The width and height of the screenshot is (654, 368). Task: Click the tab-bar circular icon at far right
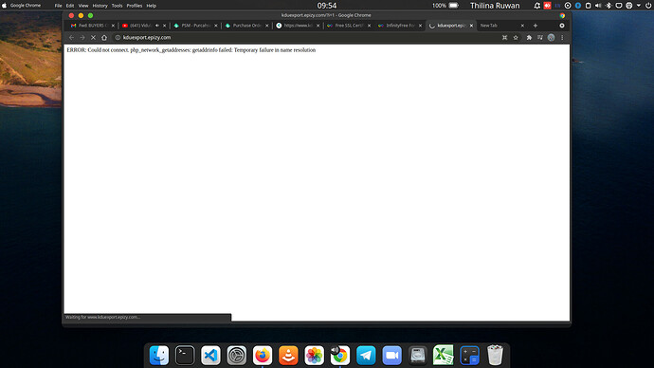[562, 26]
